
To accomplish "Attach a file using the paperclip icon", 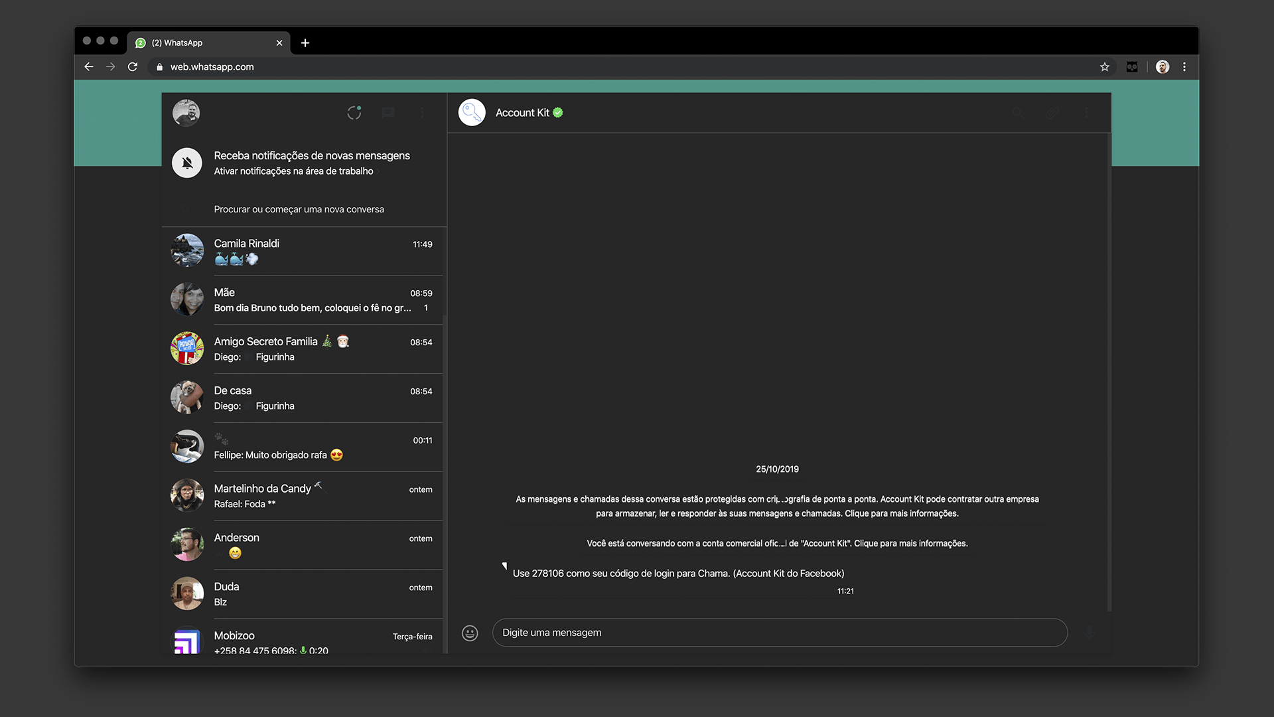I will (x=1052, y=113).
